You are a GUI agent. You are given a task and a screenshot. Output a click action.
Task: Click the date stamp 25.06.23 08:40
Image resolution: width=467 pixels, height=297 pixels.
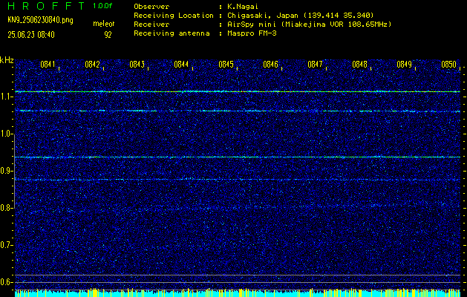(x=31, y=35)
